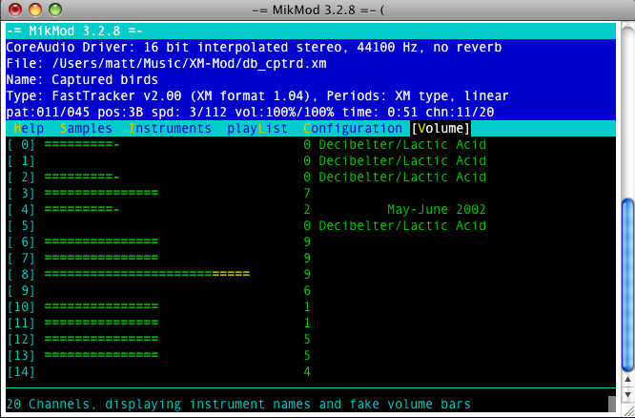Screen dimensions: 635x418
Task: Click instrument number 7 on channel 3 row
Action: click(x=307, y=194)
